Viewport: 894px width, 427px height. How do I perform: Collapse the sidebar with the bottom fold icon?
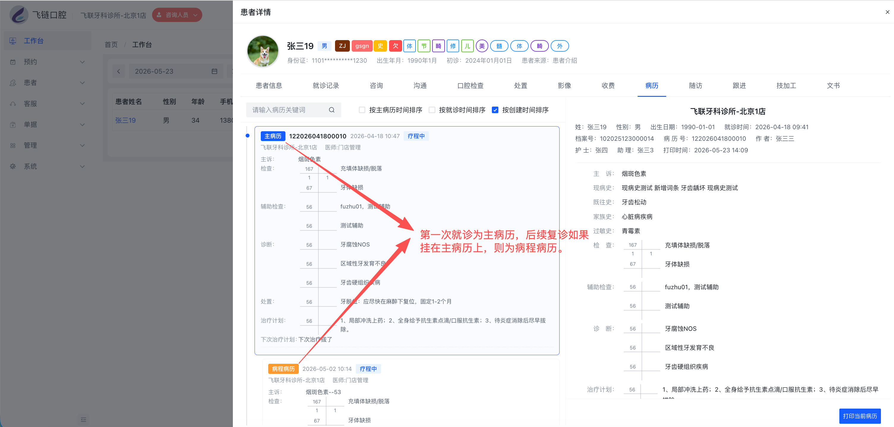(x=83, y=420)
